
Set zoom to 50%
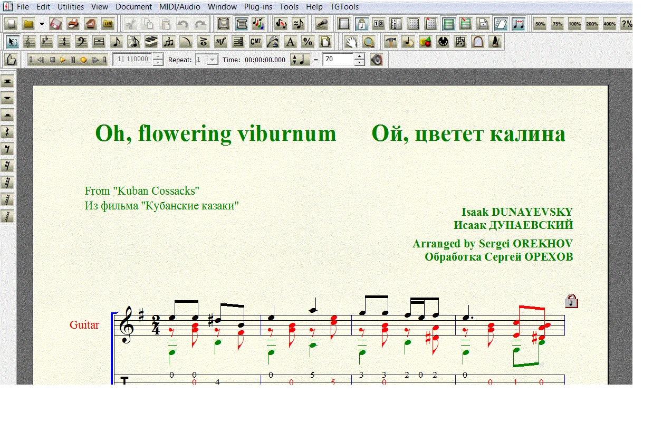[x=540, y=24]
